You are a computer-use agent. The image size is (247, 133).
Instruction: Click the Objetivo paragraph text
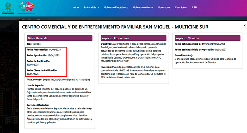133,51
